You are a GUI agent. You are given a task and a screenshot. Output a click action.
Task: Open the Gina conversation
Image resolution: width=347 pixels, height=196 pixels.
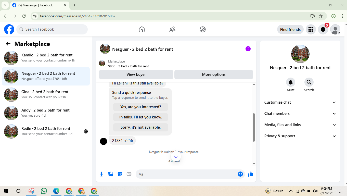click(x=46, y=95)
